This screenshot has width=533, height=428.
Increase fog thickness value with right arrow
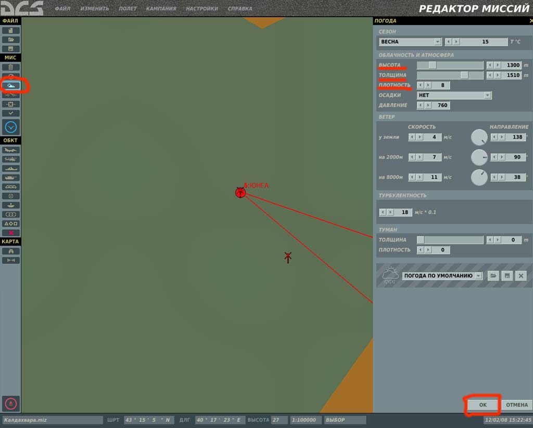[498, 240]
